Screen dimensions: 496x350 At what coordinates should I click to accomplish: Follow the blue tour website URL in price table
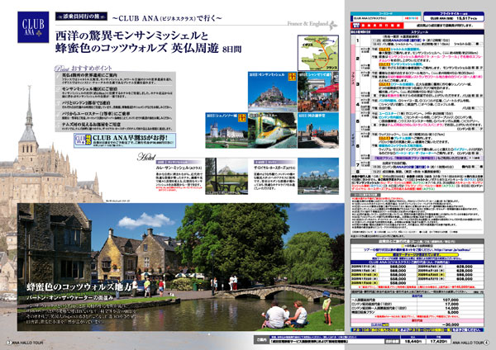[x=453, y=250]
